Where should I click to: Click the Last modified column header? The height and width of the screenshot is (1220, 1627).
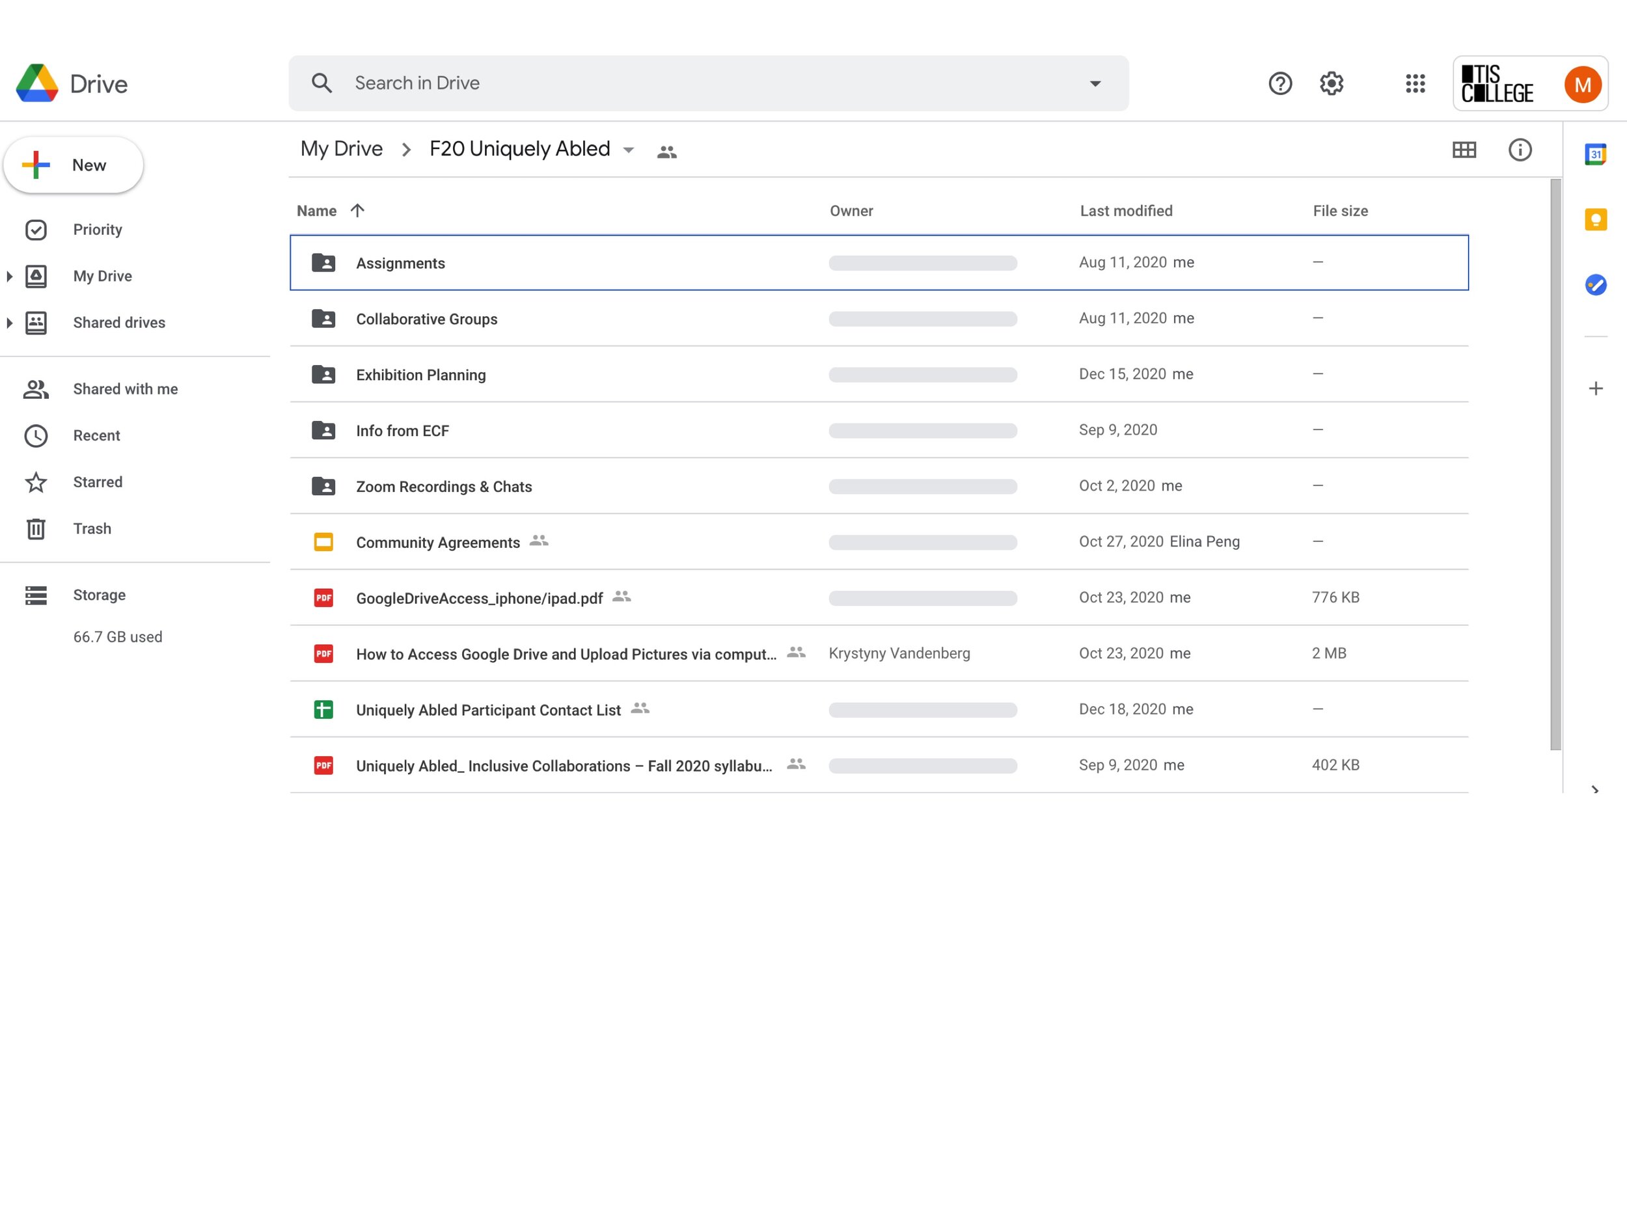pyautogui.click(x=1125, y=210)
